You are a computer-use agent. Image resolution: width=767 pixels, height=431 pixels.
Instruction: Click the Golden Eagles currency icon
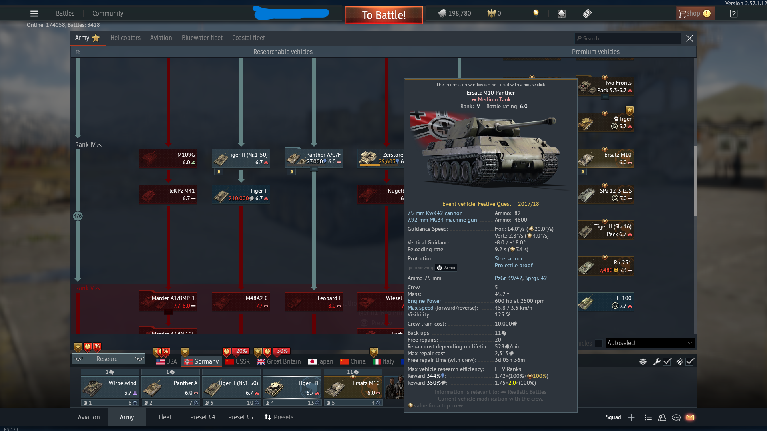[x=491, y=14]
